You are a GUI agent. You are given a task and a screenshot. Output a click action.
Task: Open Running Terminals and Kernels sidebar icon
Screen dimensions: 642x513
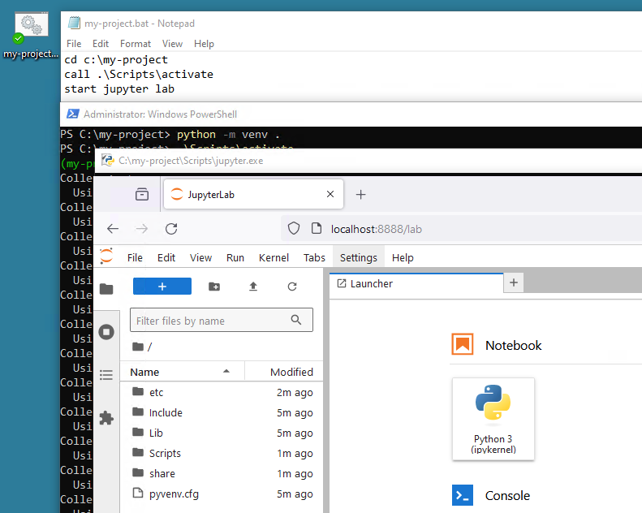(106, 332)
